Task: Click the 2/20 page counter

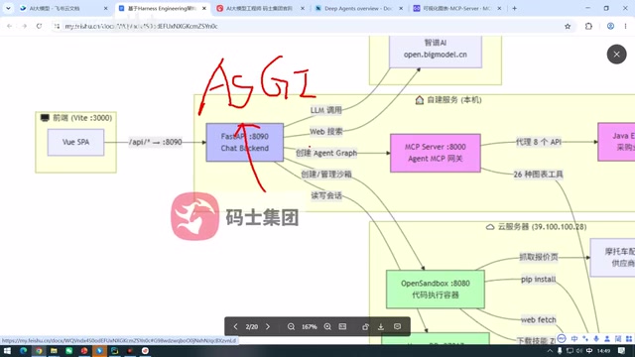Action: coord(251,326)
